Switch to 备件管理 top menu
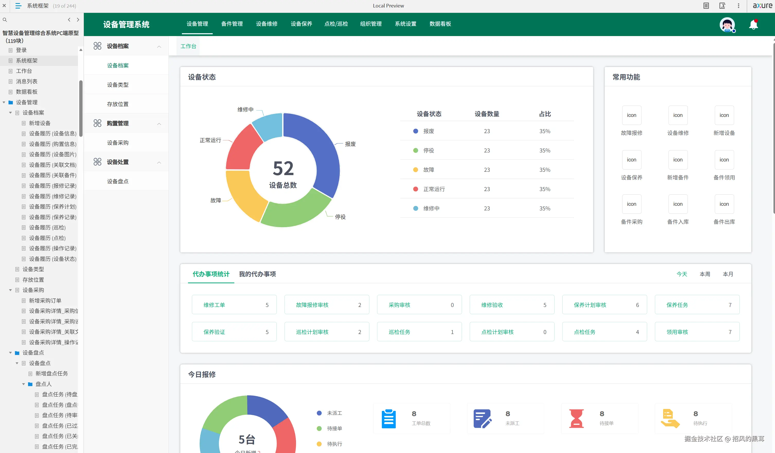This screenshot has width=775, height=453. click(232, 24)
